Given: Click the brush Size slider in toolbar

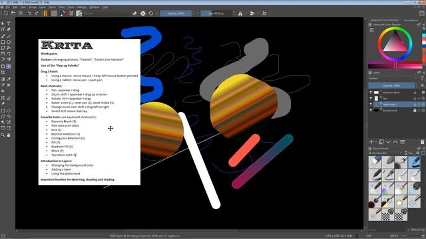Looking at the screenshot, I should (x=216, y=13).
